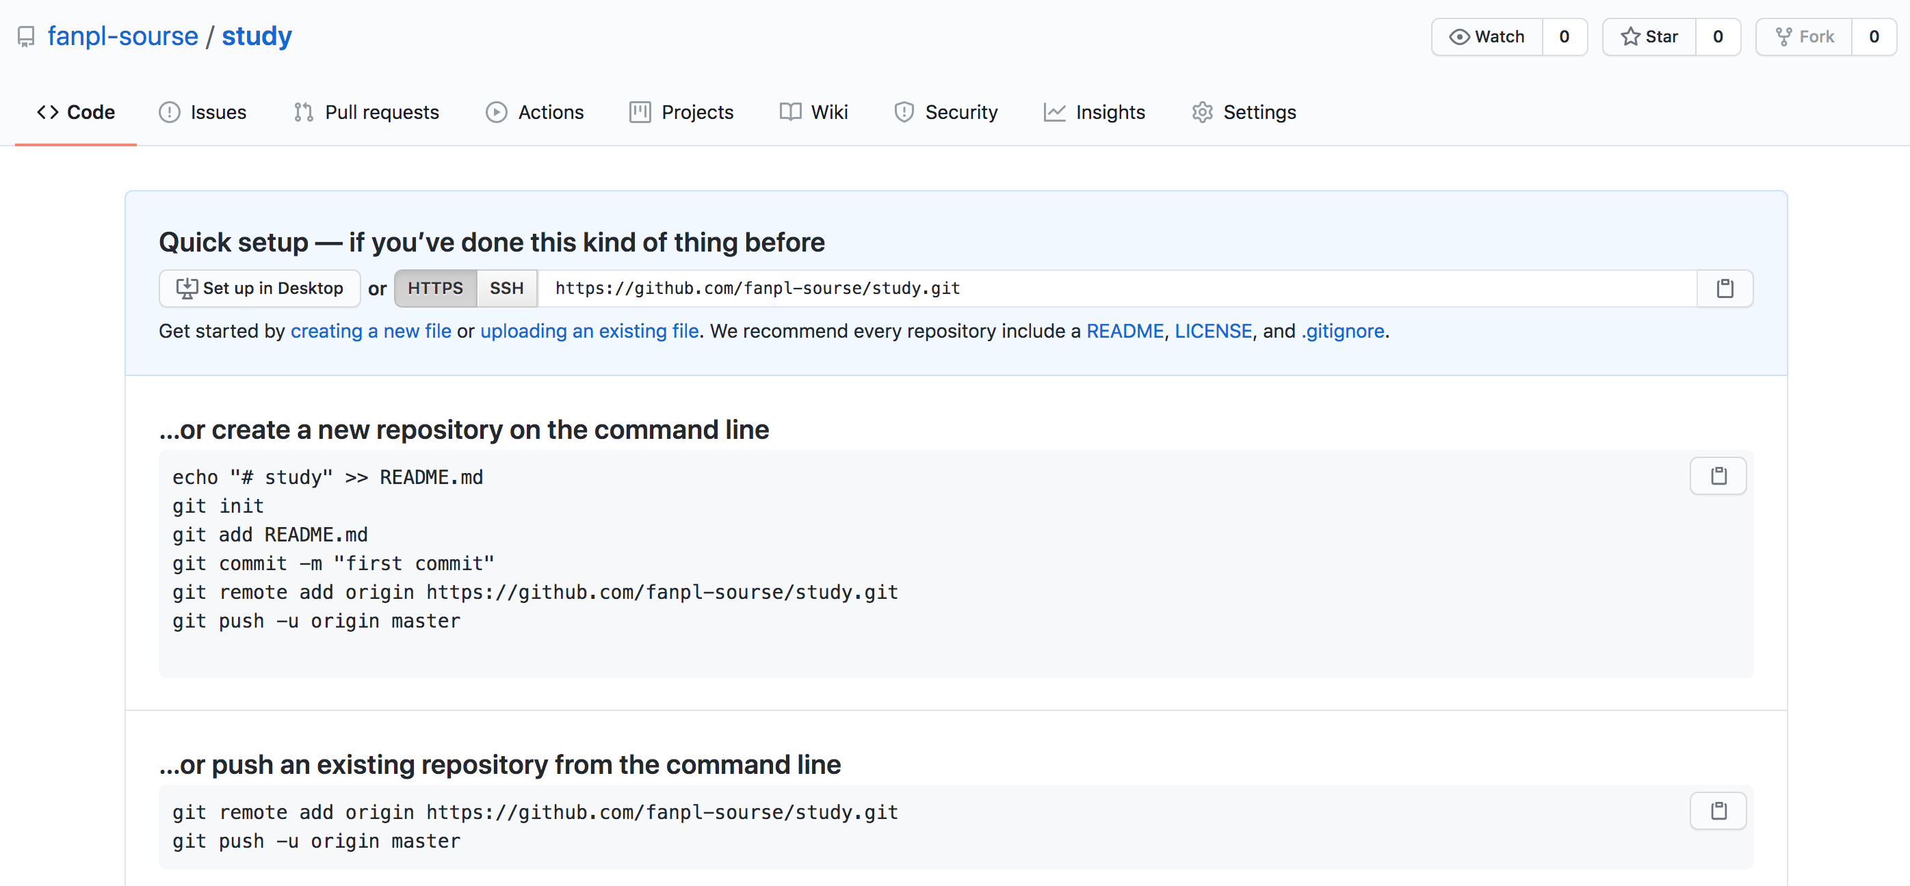This screenshot has width=1910, height=886.
Task: Follow the creating a new file link
Action: point(371,331)
